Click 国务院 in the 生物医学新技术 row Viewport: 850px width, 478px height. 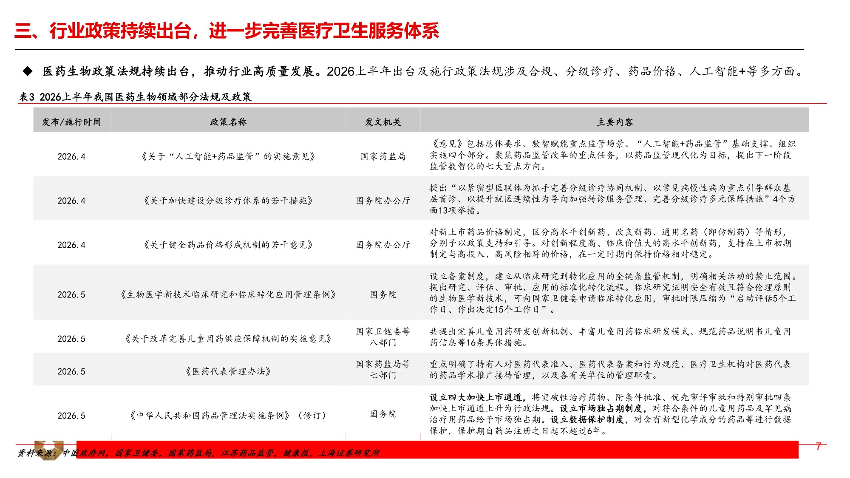click(383, 294)
